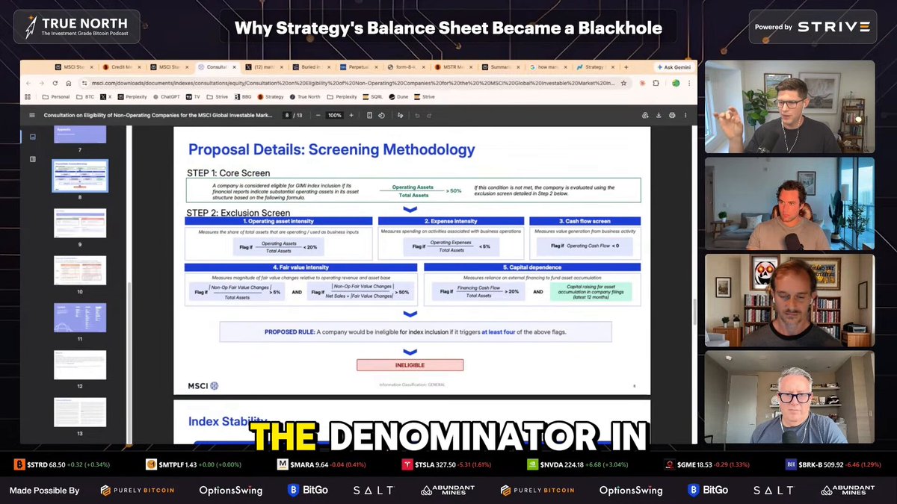This screenshot has width=897, height=504.
Task: Open the Chrome three-dot menu
Action: [688, 83]
